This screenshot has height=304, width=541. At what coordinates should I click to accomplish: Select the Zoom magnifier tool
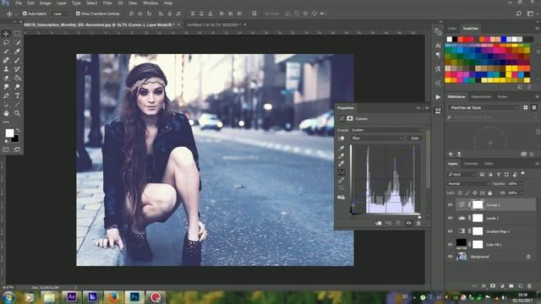[17, 113]
